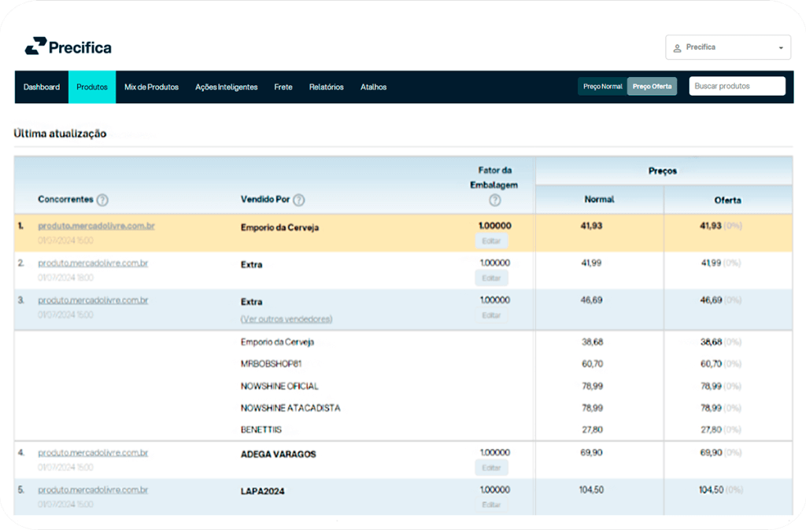Click help icon next to Concorrentes
This screenshot has height=530, width=806.
(x=102, y=200)
